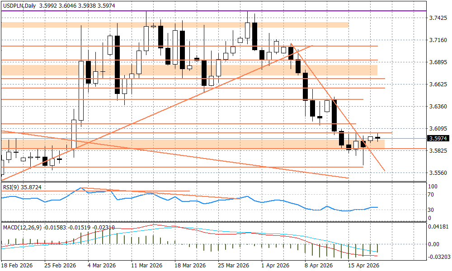
Task: Select the 25 Mar 2026 date label
Action: tap(234, 265)
